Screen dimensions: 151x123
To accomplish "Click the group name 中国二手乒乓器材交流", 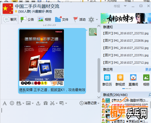I will 37,7.
